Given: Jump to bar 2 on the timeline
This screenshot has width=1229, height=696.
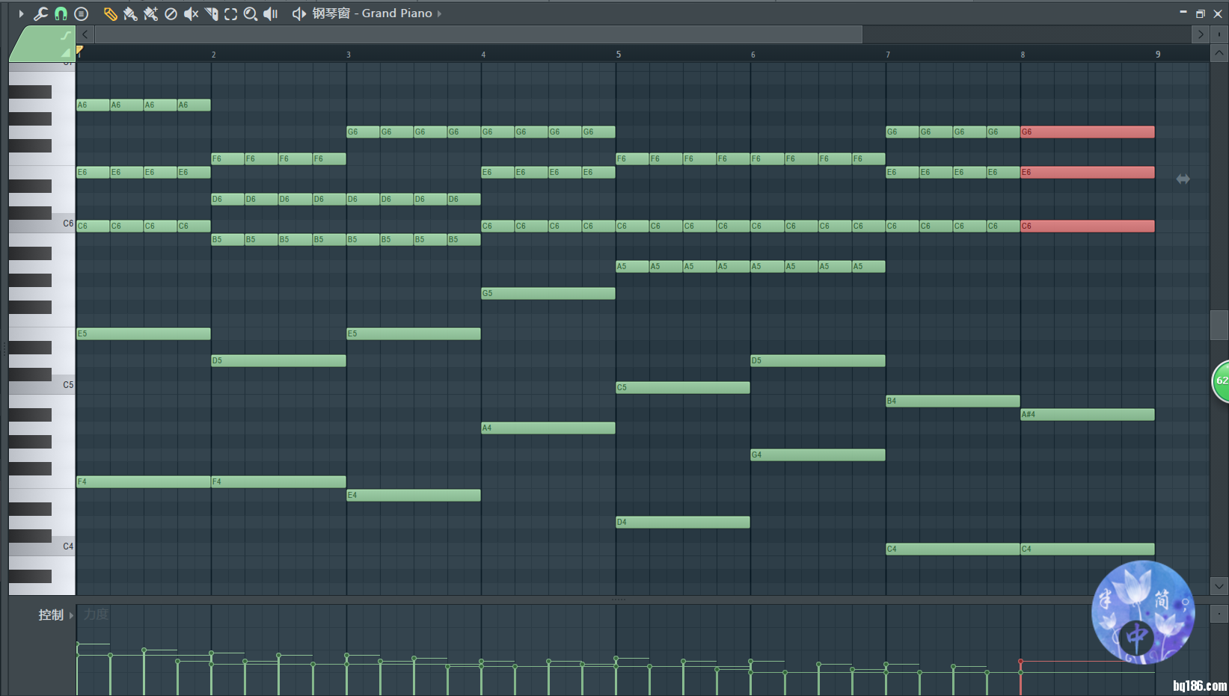Looking at the screenshot, I should (213, 55).
